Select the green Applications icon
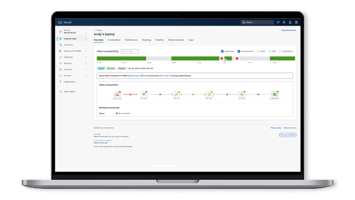355x200 pixels. pos(275,94)
